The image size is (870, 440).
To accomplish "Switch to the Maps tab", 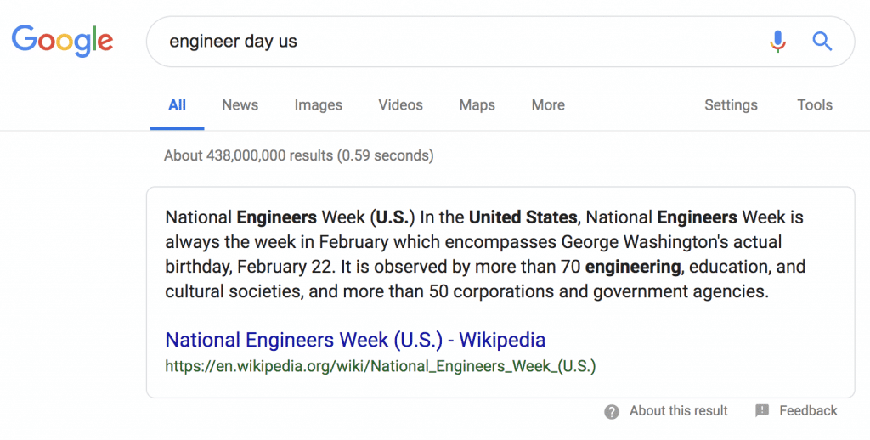I will (477, 105).
